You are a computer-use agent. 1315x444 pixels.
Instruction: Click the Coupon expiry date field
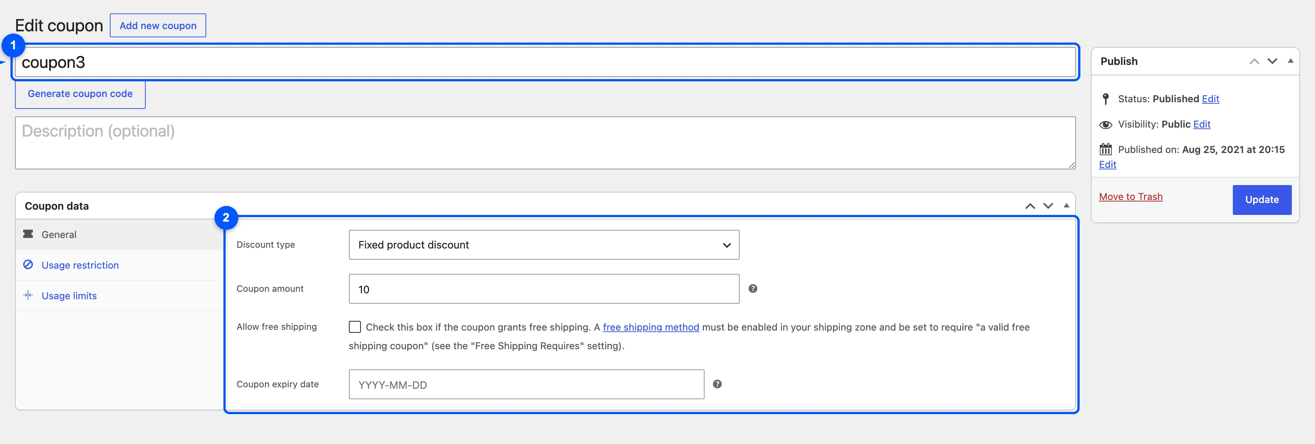pos(526,384)
